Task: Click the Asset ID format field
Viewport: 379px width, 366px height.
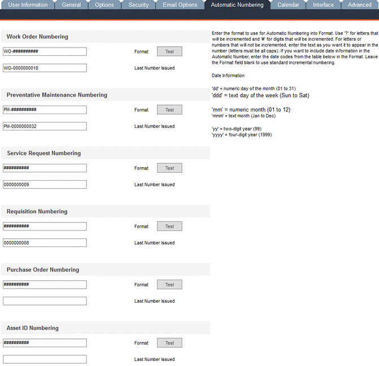Action: click(45, 343)
